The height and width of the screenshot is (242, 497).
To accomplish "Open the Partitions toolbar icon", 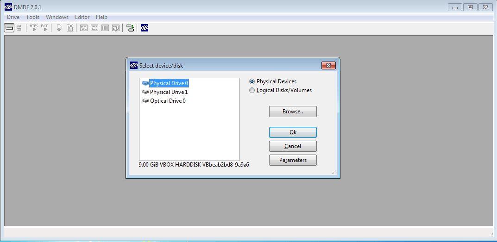I will pos(19,28).
